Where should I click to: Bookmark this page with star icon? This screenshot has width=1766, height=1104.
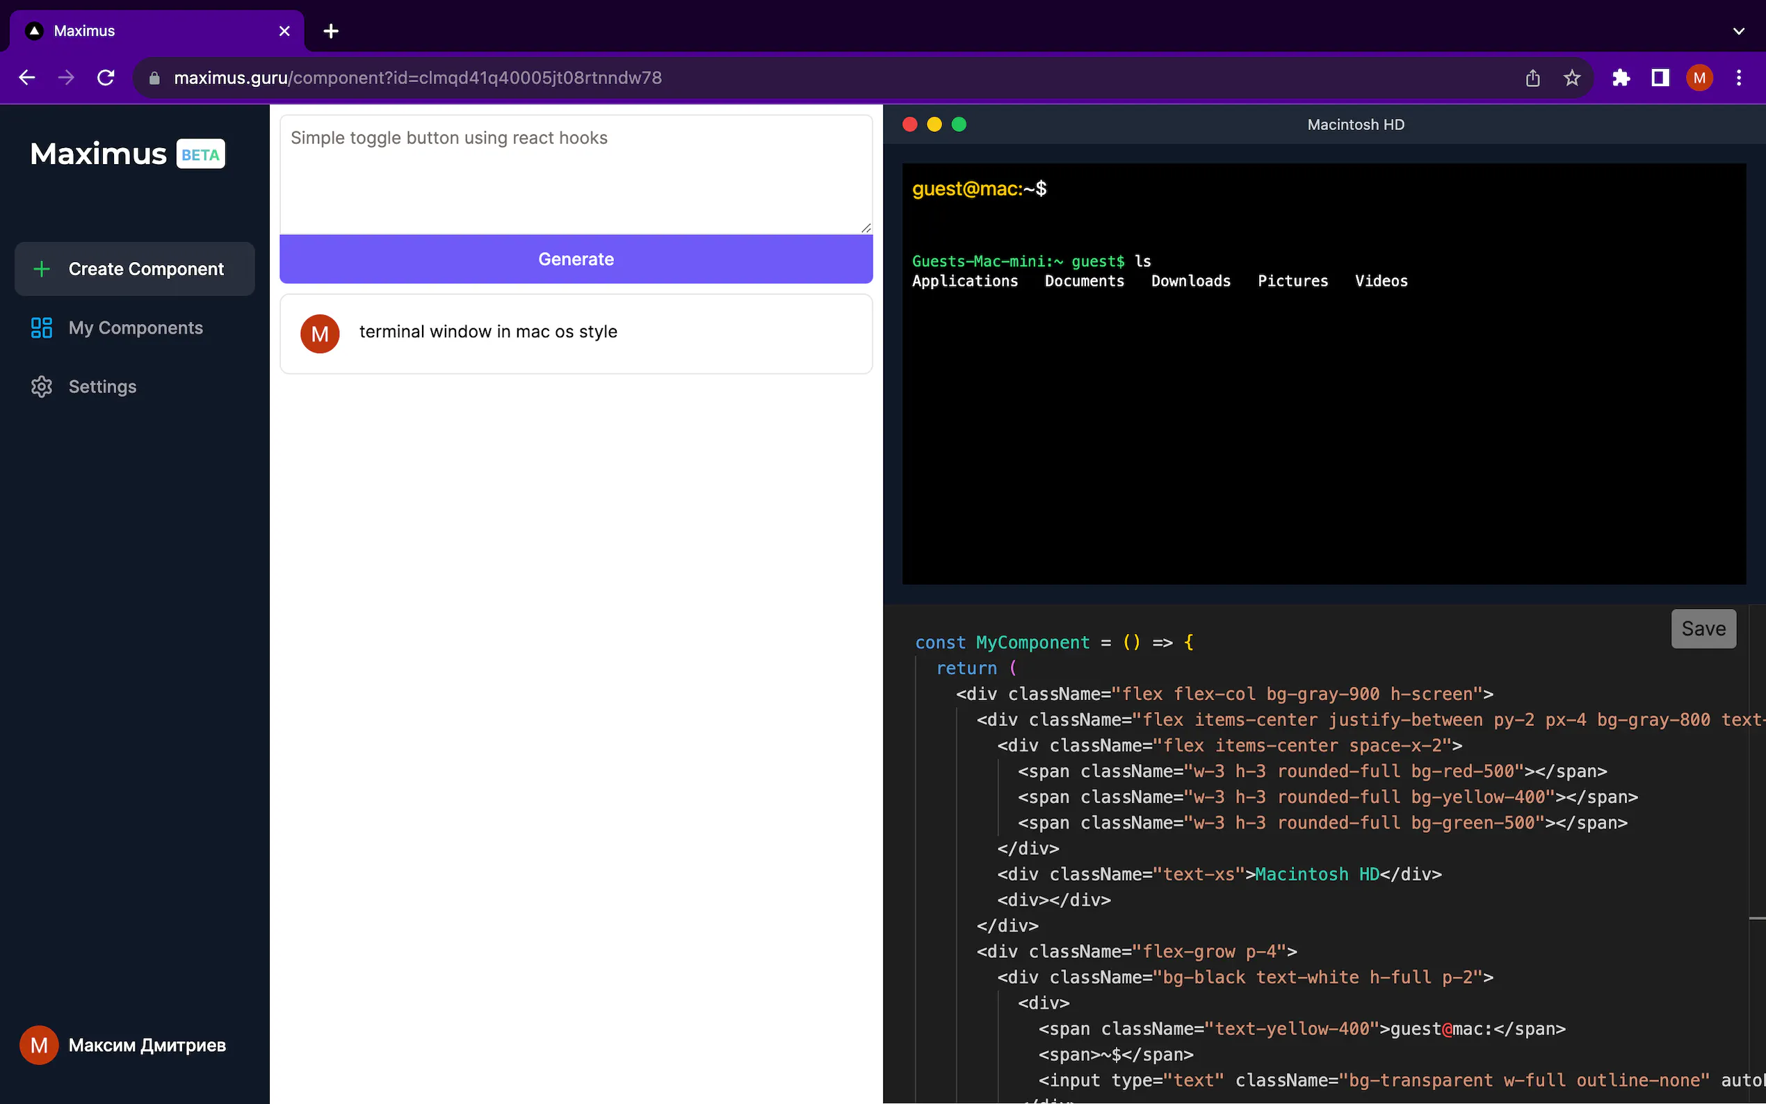1572,78
